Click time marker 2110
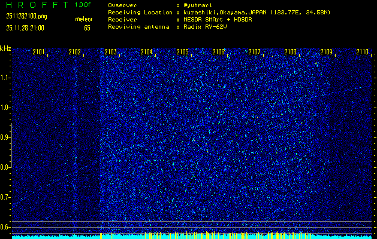Screen dimensions: 377x239 [363, 51]
